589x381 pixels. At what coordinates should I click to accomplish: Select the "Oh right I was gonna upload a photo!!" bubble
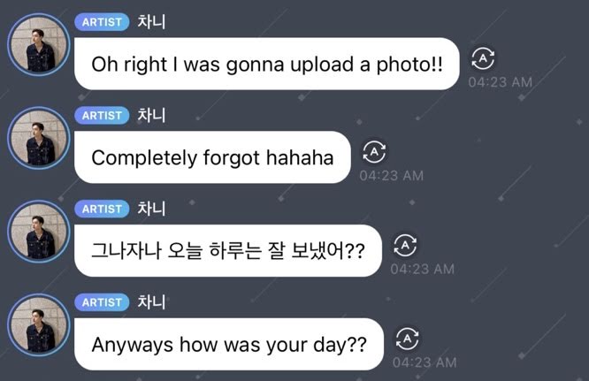[x=267, y=64]
